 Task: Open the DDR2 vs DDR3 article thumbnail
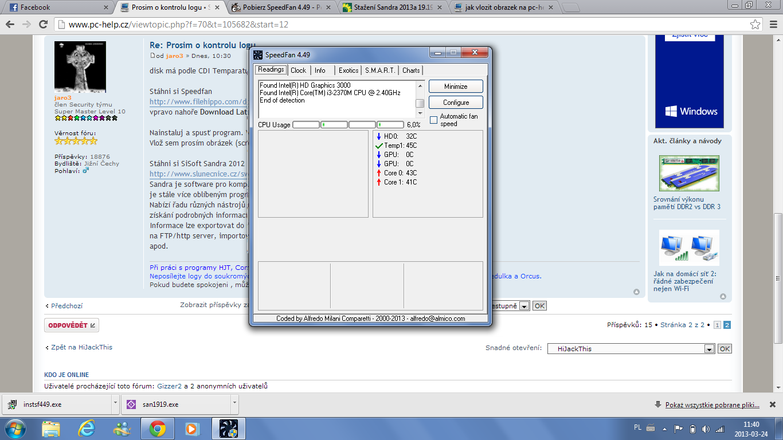(689, 173)
